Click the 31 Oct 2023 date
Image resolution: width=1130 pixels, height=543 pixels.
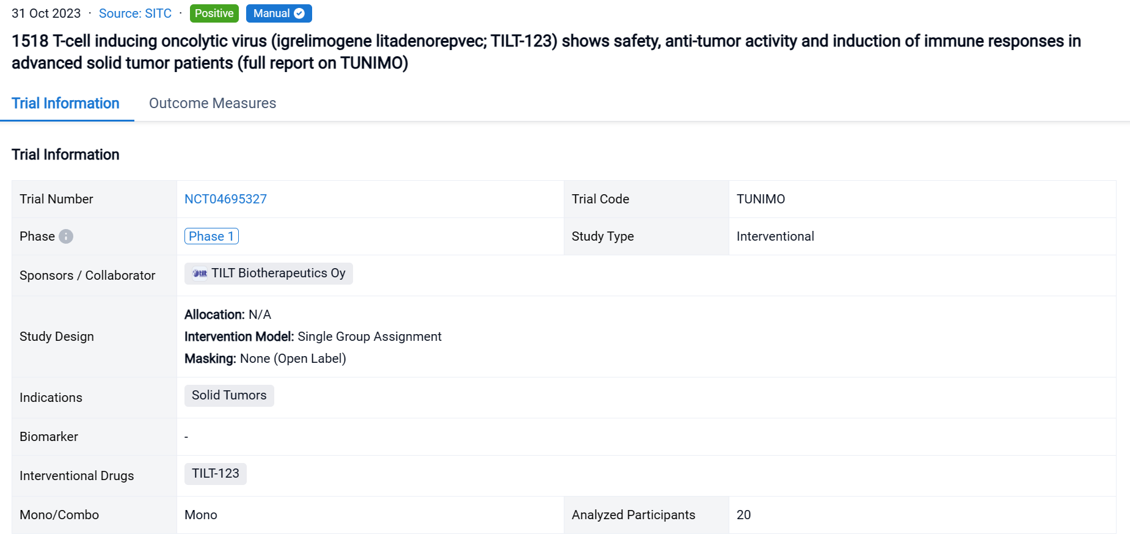point(46,13)
